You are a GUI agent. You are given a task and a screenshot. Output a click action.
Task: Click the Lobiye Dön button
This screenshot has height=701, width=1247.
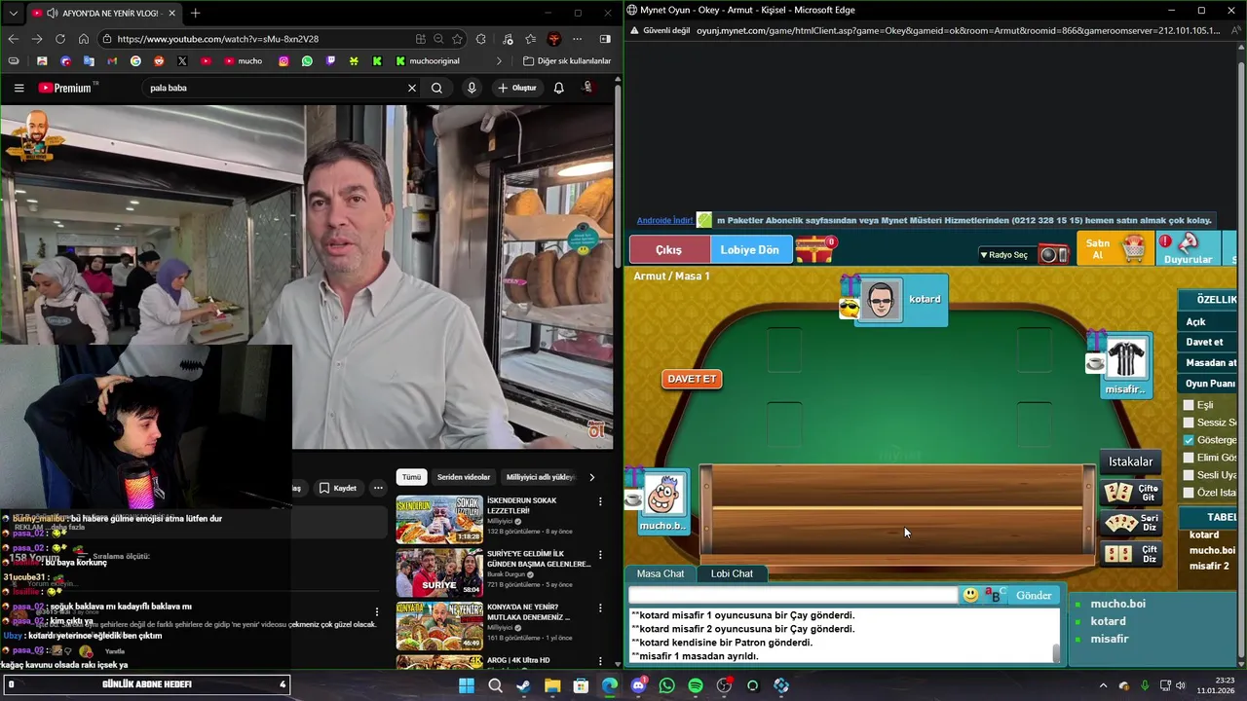[749, 250]
